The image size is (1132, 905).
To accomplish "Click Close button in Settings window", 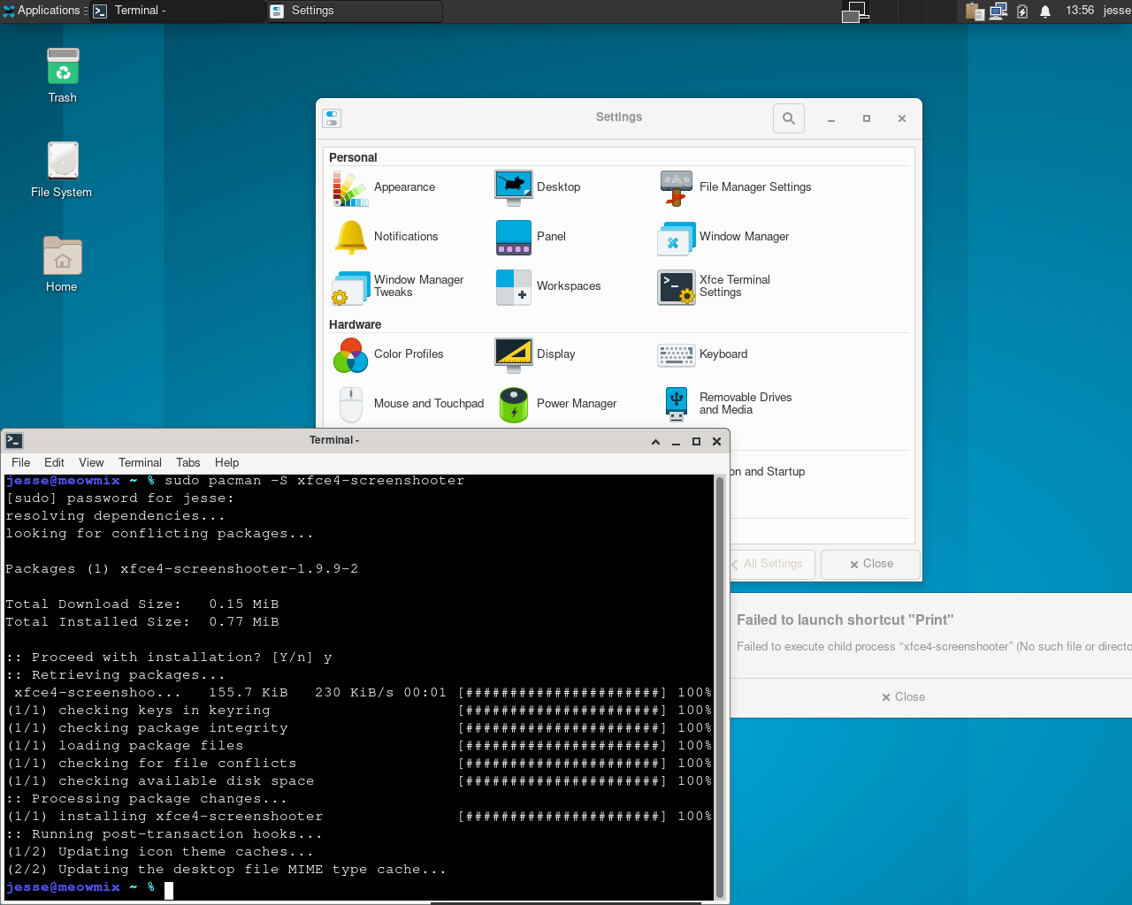I will click(x=871, y=564).
